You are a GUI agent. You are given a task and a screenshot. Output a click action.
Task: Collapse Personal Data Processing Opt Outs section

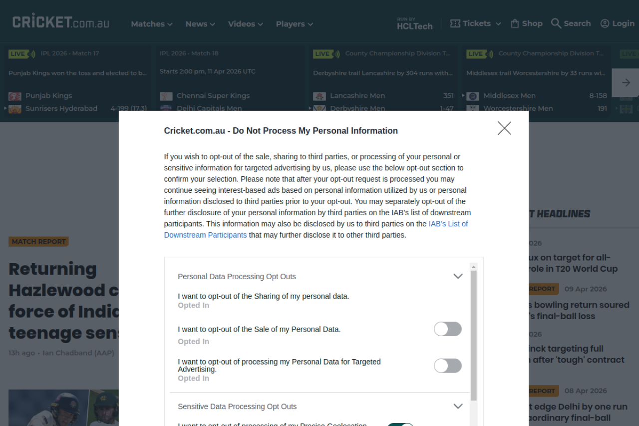pos(458,276)
